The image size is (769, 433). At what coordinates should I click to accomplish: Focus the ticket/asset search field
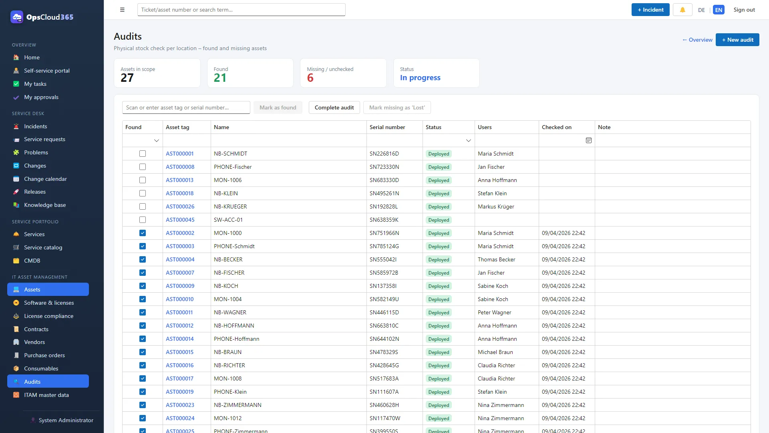point(241,10)
